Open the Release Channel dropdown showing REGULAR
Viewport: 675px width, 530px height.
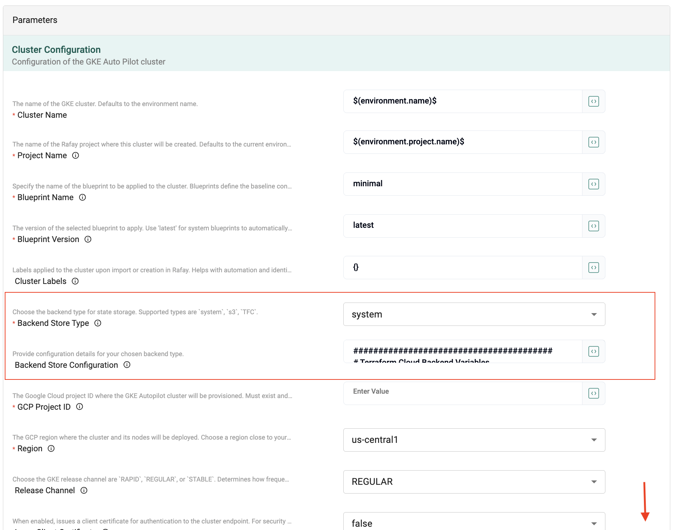(474, 482)
